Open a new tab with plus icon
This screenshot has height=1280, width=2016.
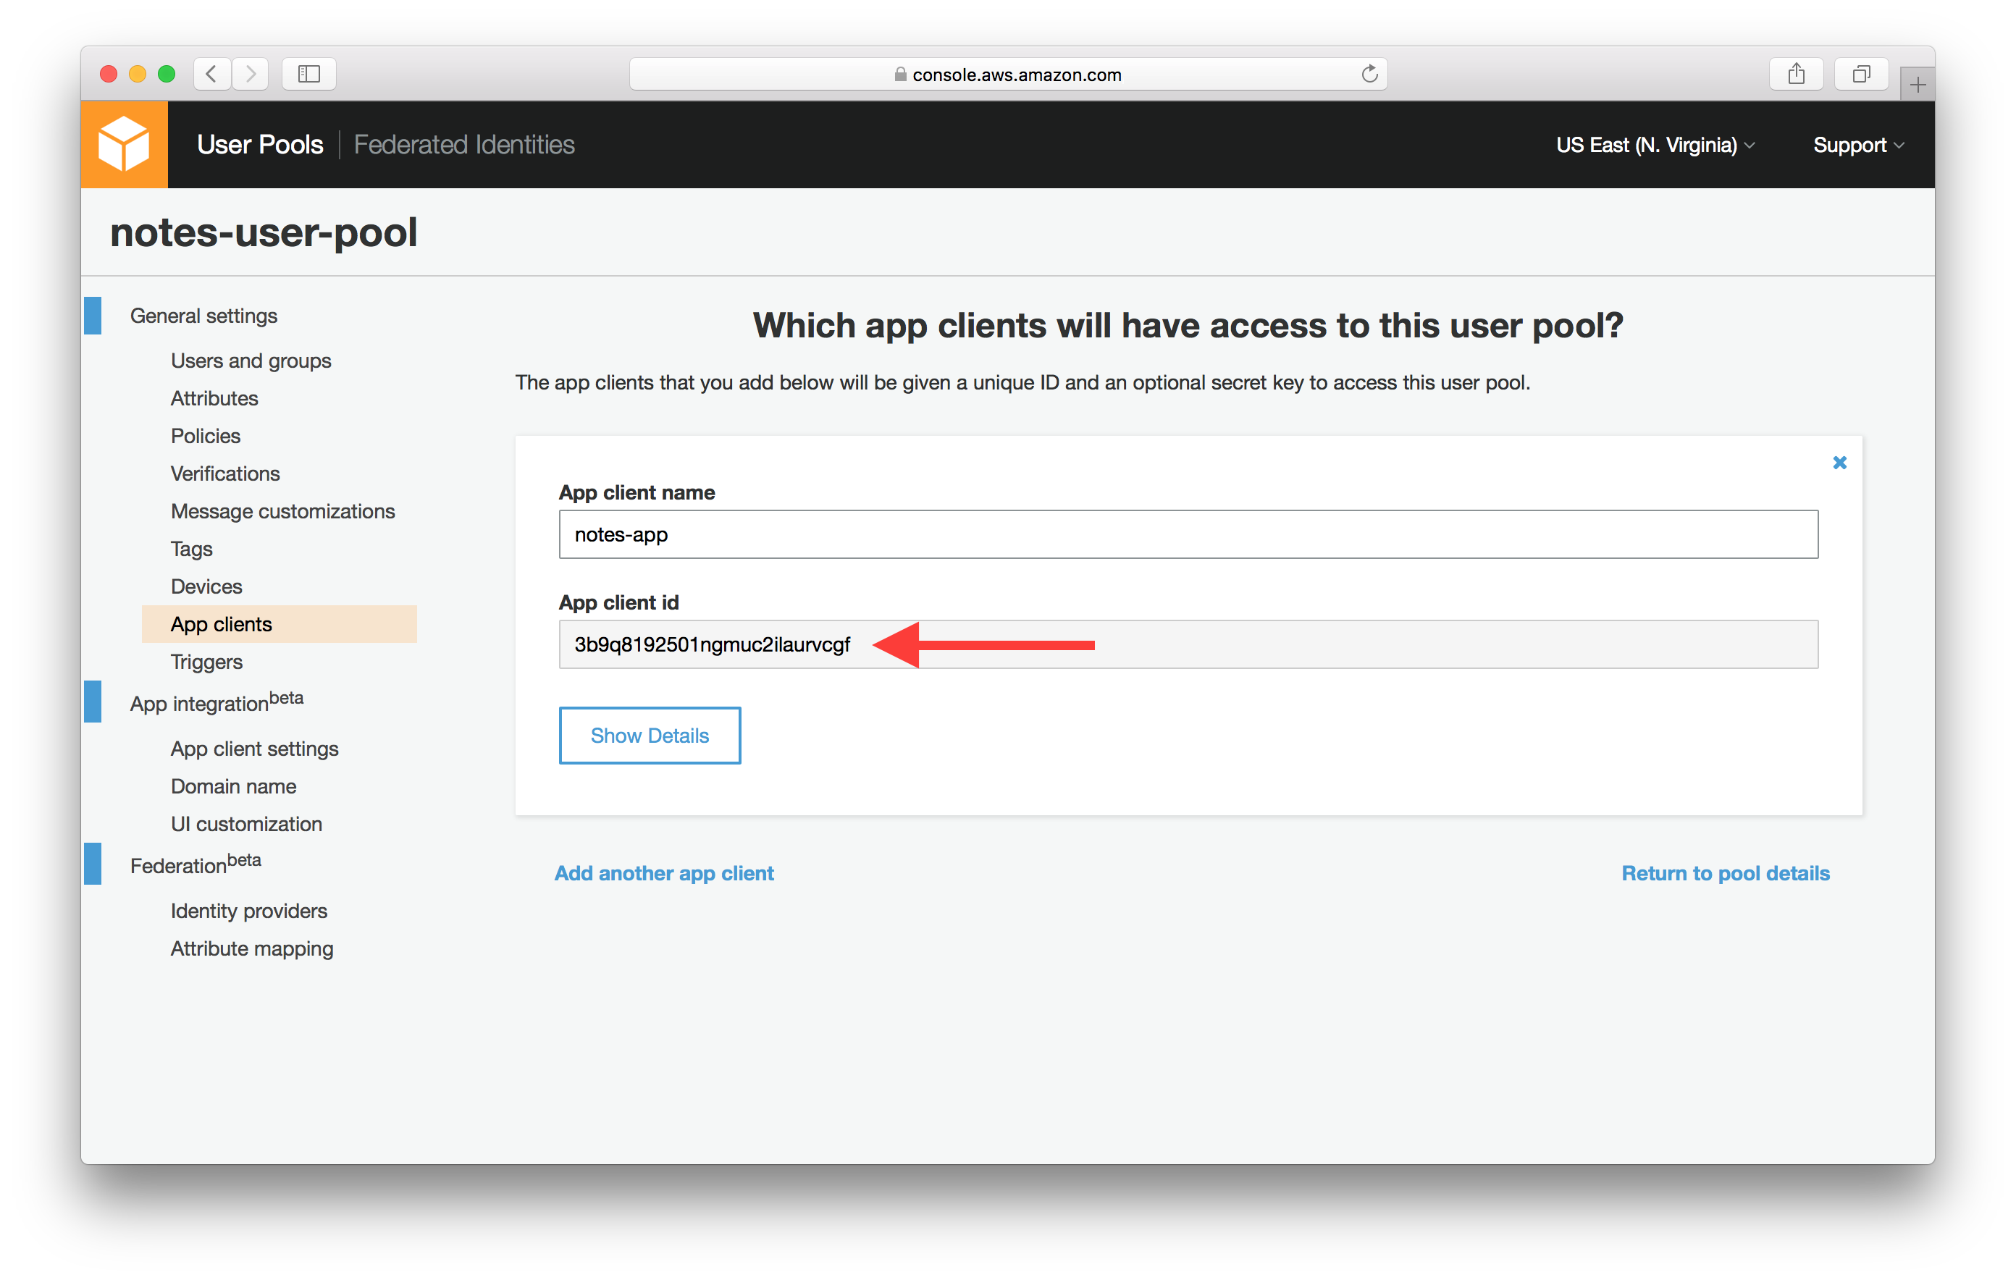tap(1918, 85)
